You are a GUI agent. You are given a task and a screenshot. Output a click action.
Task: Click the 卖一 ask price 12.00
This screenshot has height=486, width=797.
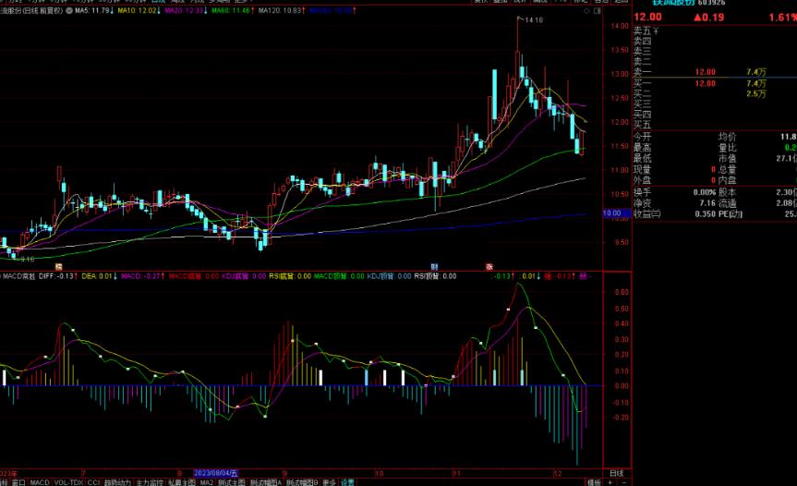point(705,72)
